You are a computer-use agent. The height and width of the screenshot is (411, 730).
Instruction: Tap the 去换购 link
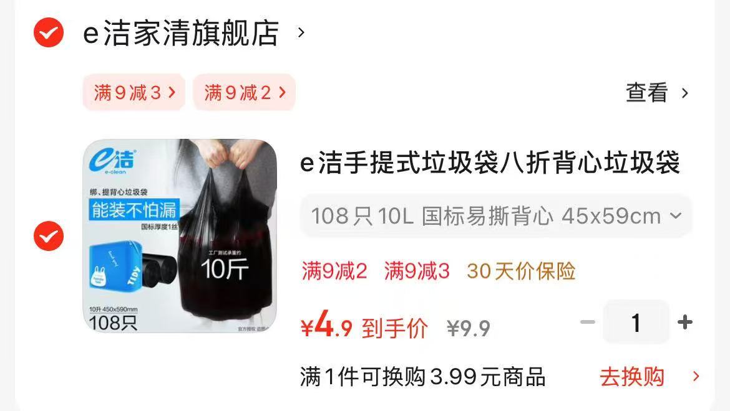632,376
